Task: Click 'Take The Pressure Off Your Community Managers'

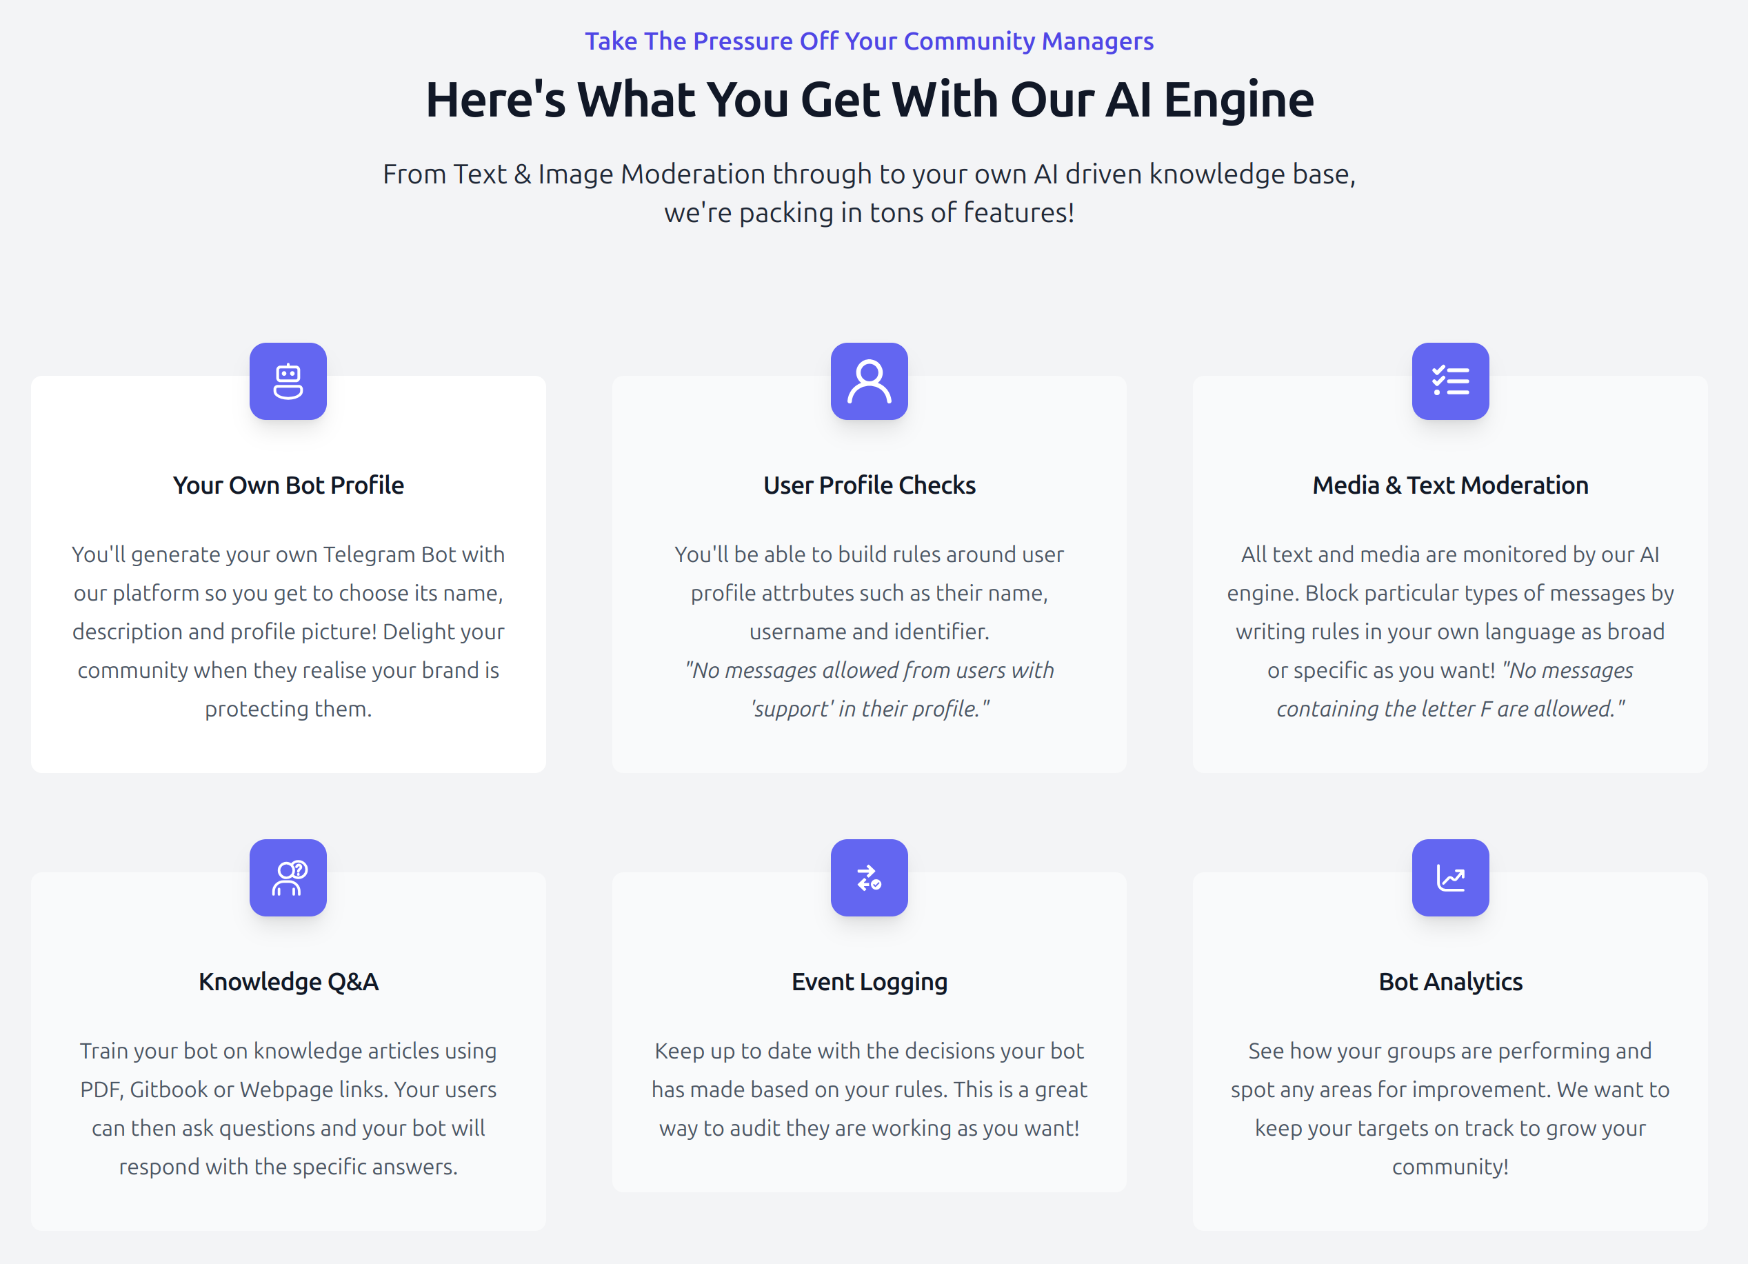Action: [x=869, y=41]
